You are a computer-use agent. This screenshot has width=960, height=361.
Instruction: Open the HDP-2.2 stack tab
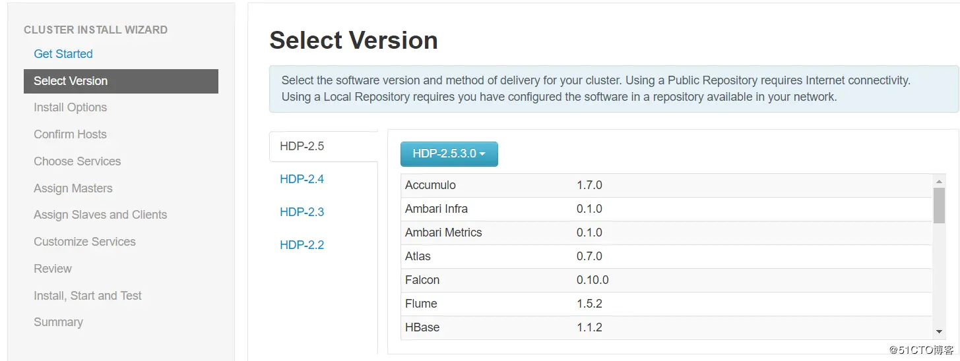click(302, 245)
